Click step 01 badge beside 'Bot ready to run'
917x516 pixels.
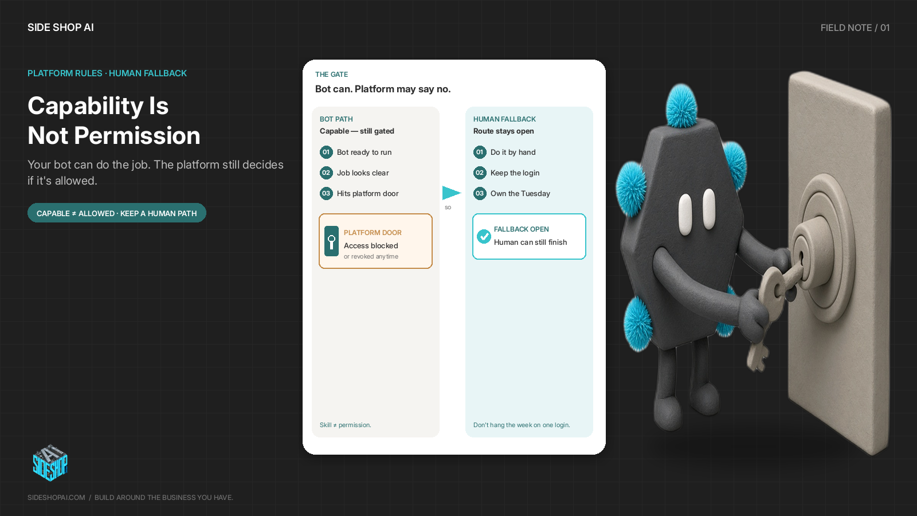[x=326, y=152]
